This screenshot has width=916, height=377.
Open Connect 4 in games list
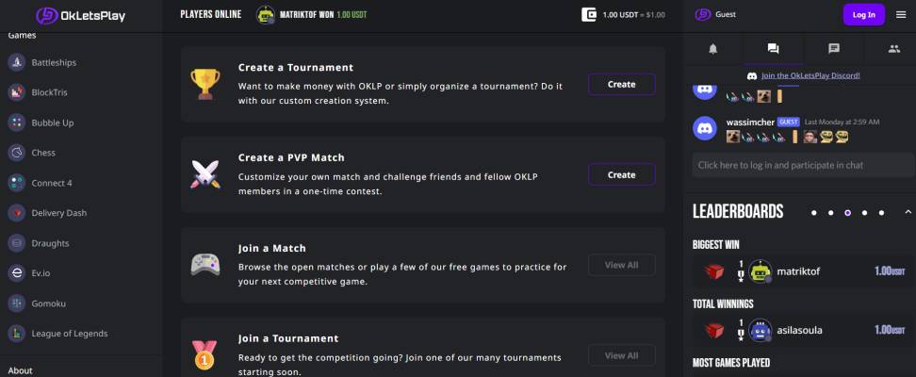point(52,183)
